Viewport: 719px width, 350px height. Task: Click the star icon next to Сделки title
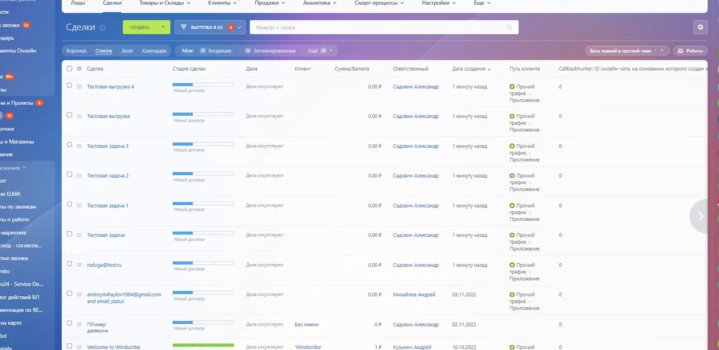coord(102,28)
